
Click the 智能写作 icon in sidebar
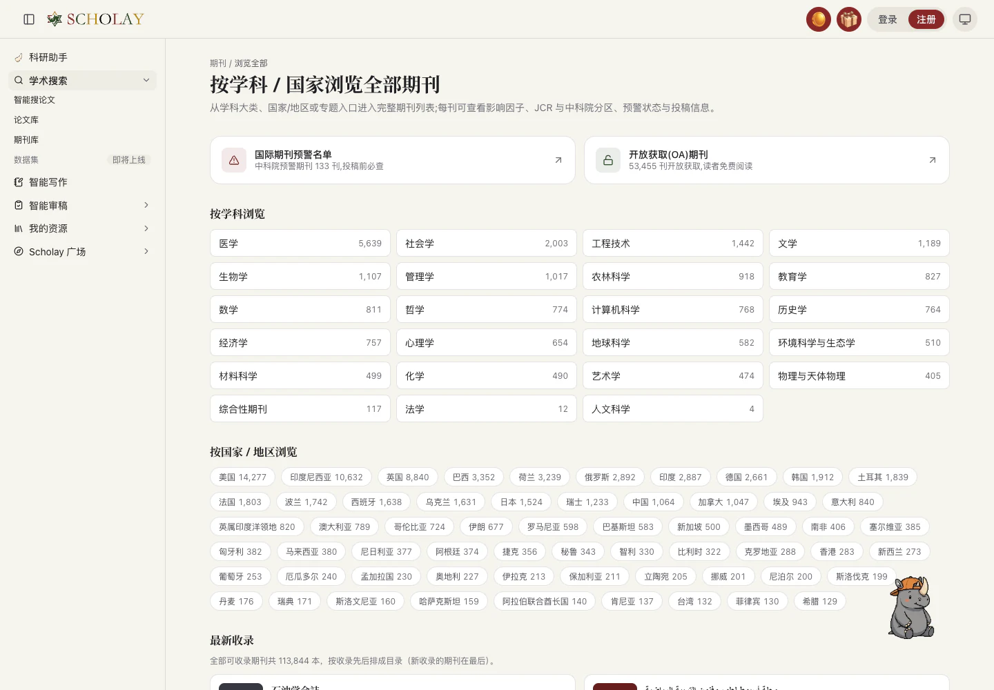pyautogui.click(x=19, y=182)
